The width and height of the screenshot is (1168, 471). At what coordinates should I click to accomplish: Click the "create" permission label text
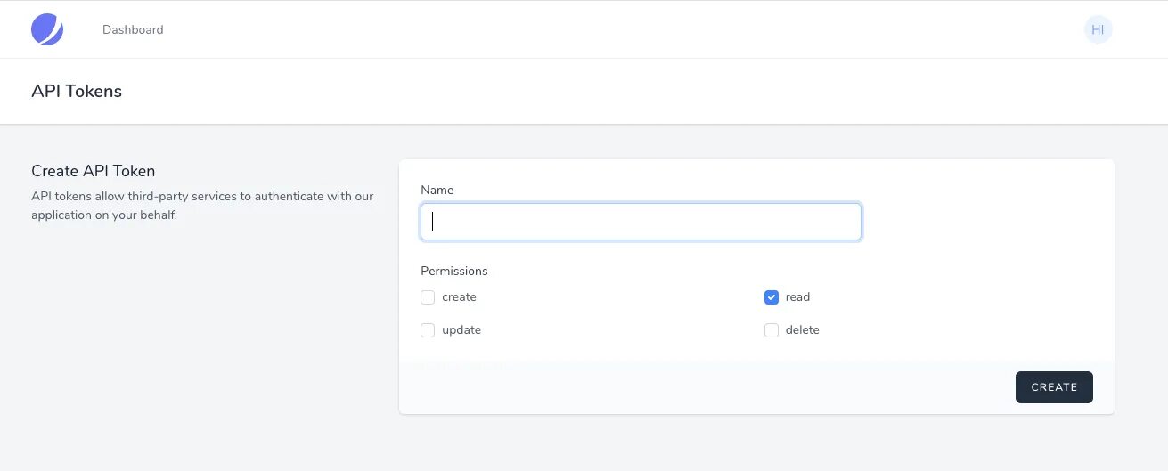(x=459, y=297)
